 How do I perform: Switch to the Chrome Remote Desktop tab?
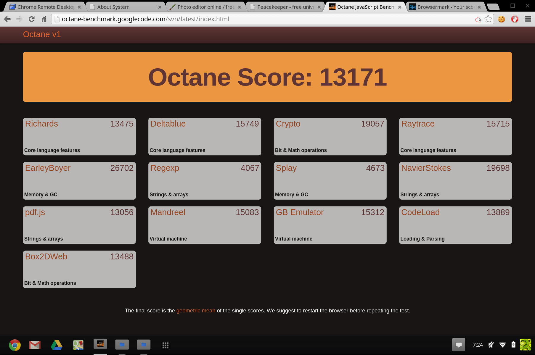45,7
